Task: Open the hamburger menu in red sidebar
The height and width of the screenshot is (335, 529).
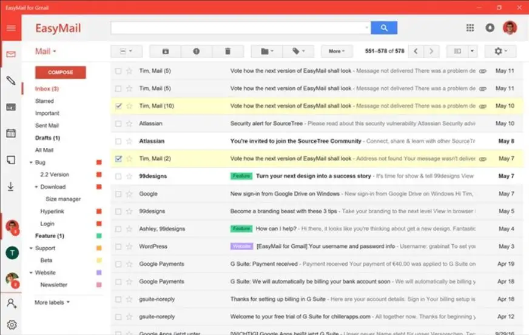Action: tap(11, 28)
